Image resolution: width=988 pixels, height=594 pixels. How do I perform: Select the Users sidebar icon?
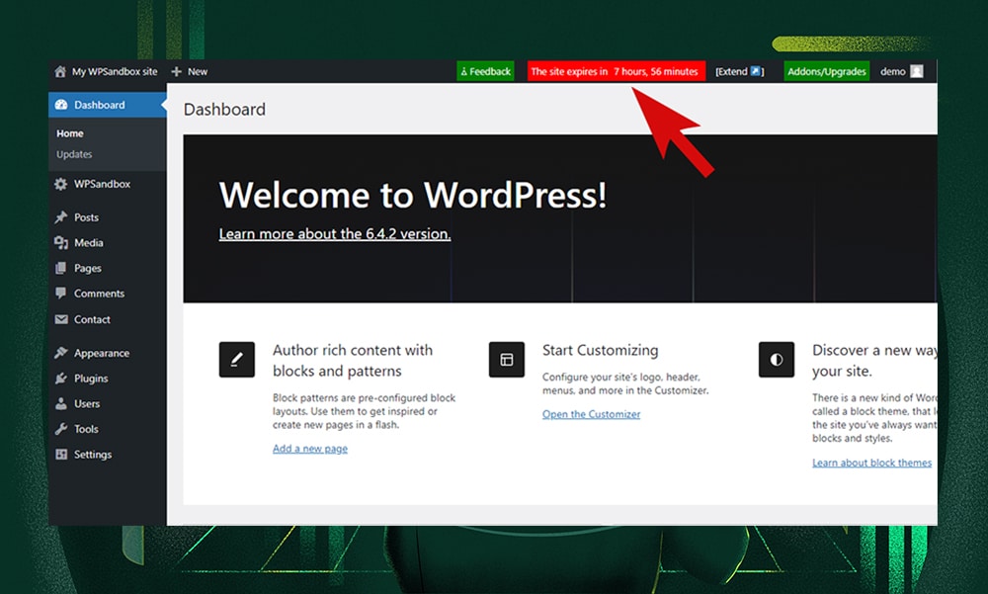[x=62, y=403]
